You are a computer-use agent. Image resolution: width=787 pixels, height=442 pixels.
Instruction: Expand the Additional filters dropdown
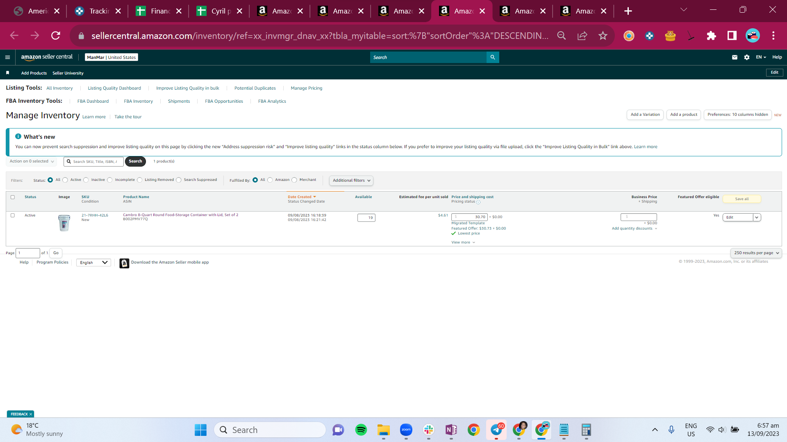tap(351, 180)
